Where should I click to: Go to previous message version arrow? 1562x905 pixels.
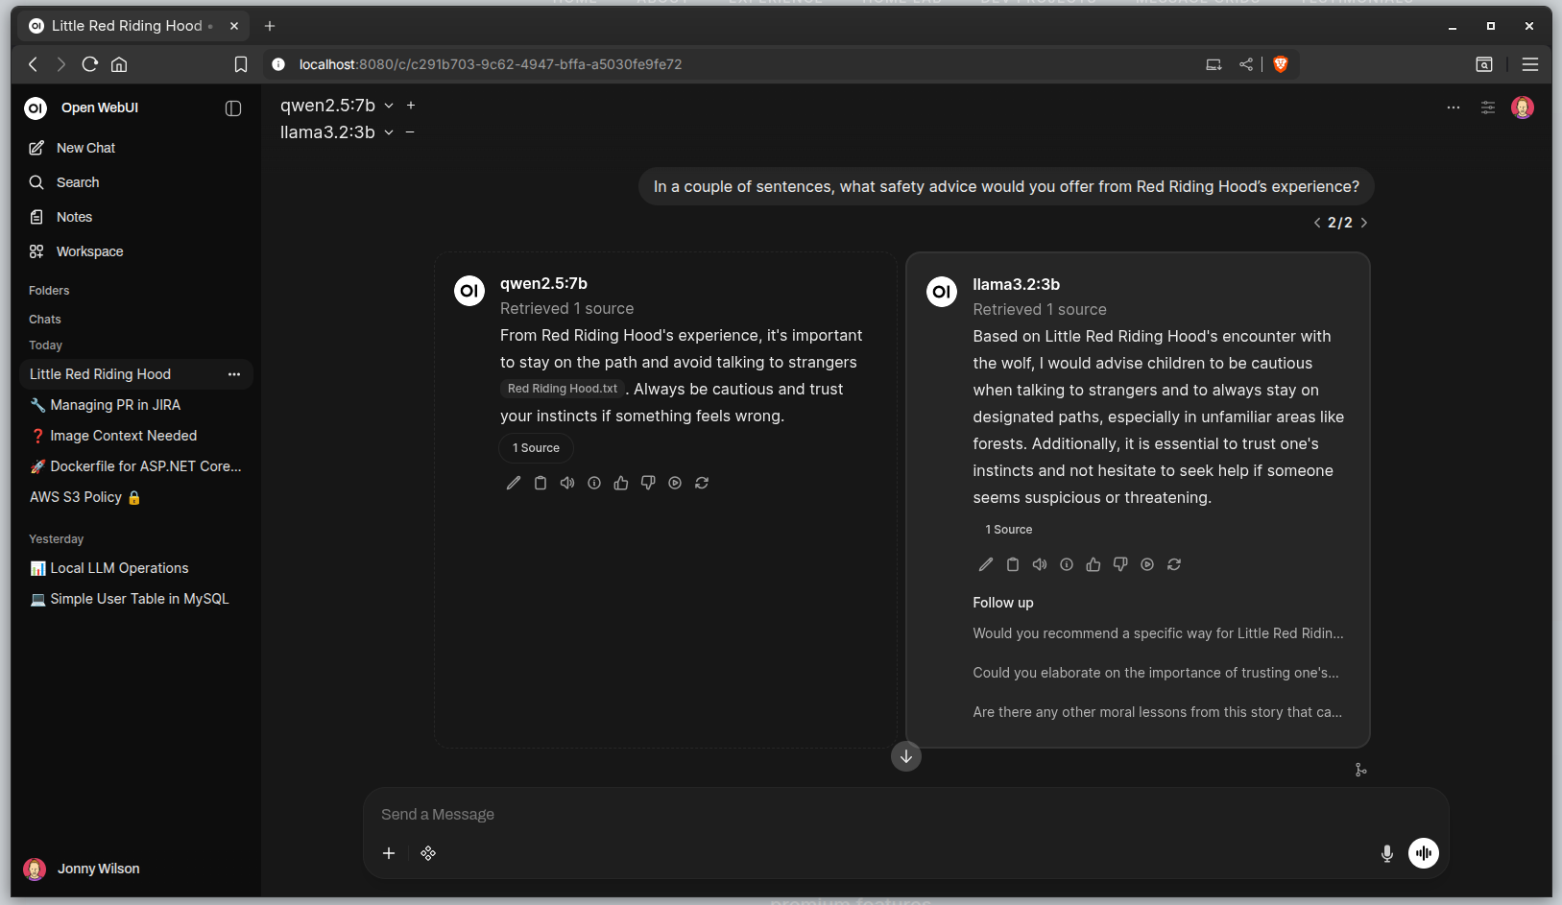[1317, 223]
